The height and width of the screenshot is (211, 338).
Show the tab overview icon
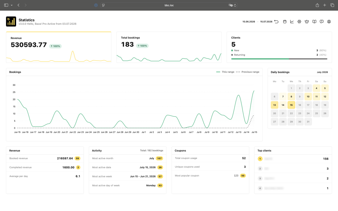click(x=332, y=5)
